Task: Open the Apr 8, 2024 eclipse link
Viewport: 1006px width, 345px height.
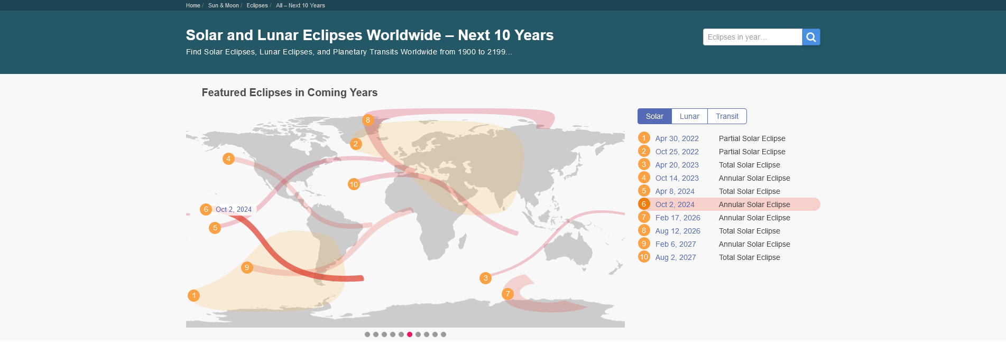Action: pyautogui.click(x=675, y=191)
